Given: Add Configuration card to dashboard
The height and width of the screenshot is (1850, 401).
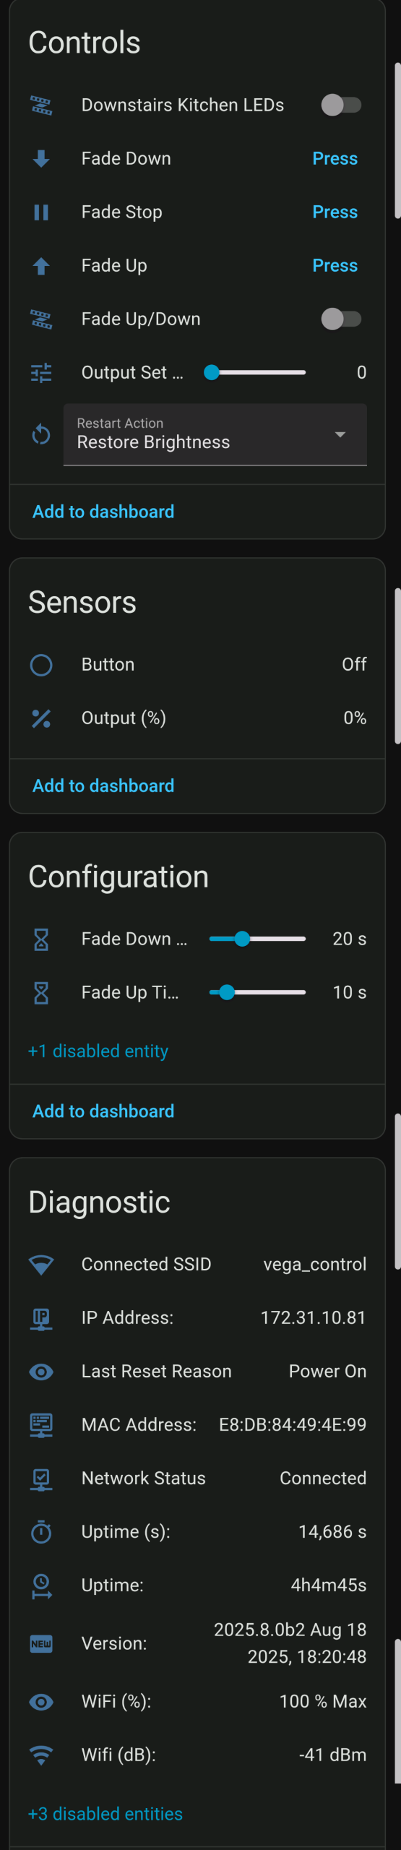Looking at the screenshot, I should click(103, 1111).
